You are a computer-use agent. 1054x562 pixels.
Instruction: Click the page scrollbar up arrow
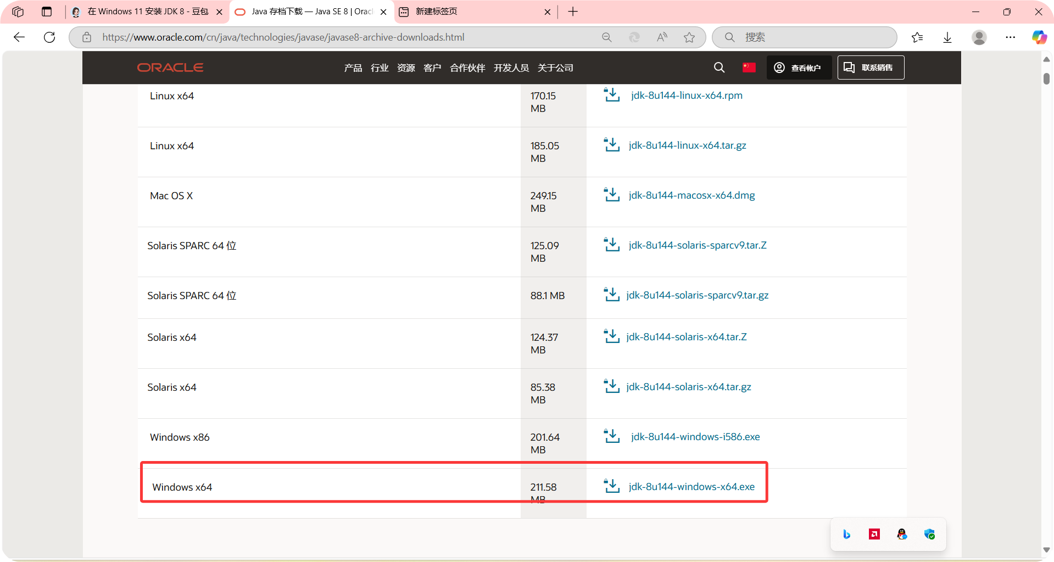pos(1046,59)
